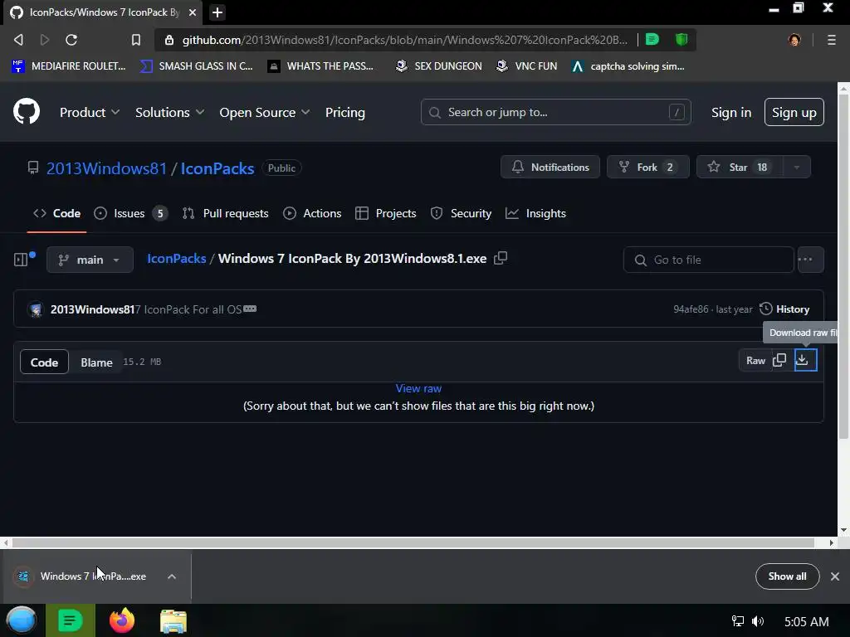Expand the file tree side panel icon
This screenshot has height=637, width=850.
pyautogui.click(x=21, y=260)
